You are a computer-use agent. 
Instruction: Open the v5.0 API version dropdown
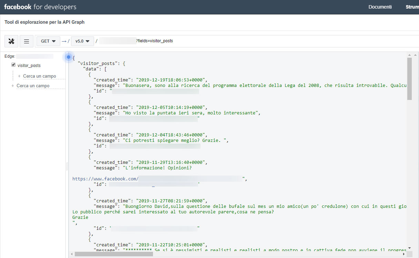[x=83, y=41]
